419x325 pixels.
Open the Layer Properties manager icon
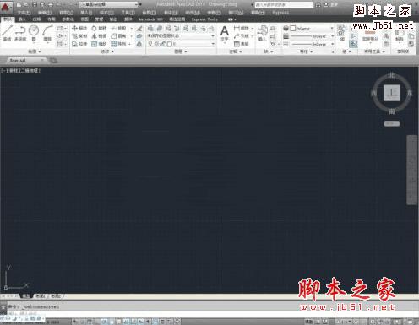click(150, 28)
